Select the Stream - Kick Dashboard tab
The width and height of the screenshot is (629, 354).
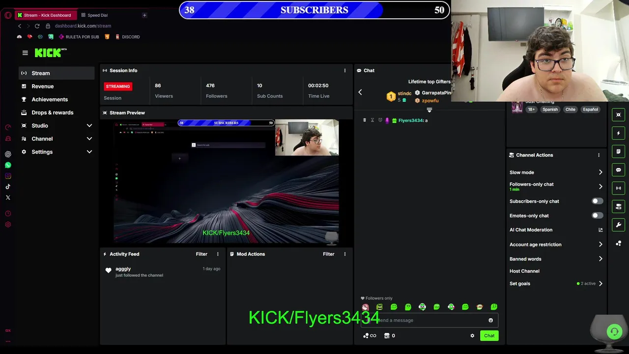(x=45, y=15)
